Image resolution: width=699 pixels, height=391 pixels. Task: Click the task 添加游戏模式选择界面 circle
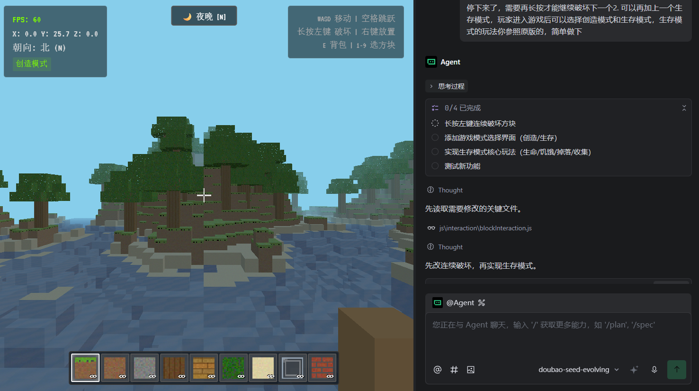435,137
